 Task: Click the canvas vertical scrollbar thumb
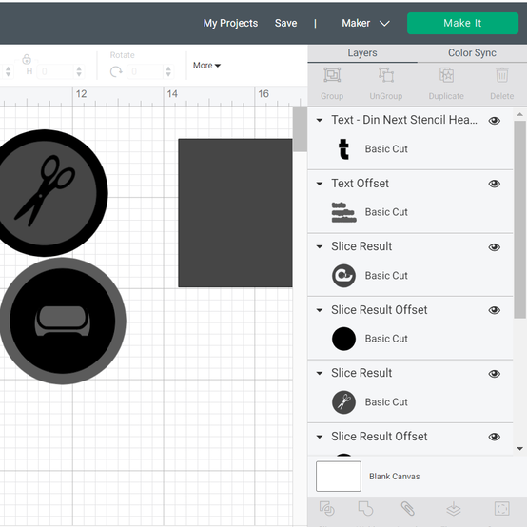pyautogui.click(x=300, y=129)
